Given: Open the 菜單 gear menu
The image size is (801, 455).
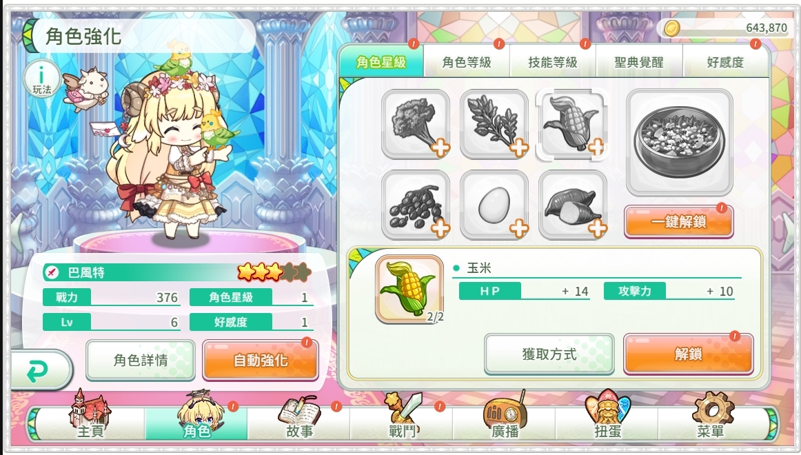Looking at the screenshot, I should point(711,415).
